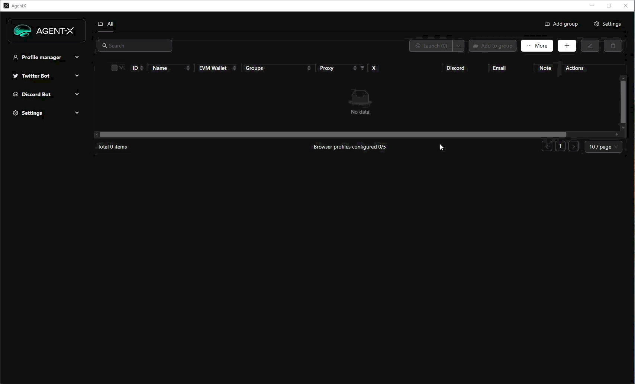This screenshot has height=384, width=635.
Task: Click the Proxy column filter icon
Action: pos(362,68)
